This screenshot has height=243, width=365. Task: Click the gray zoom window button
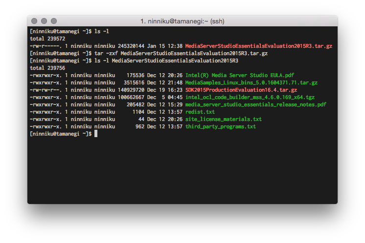[54, 21]
